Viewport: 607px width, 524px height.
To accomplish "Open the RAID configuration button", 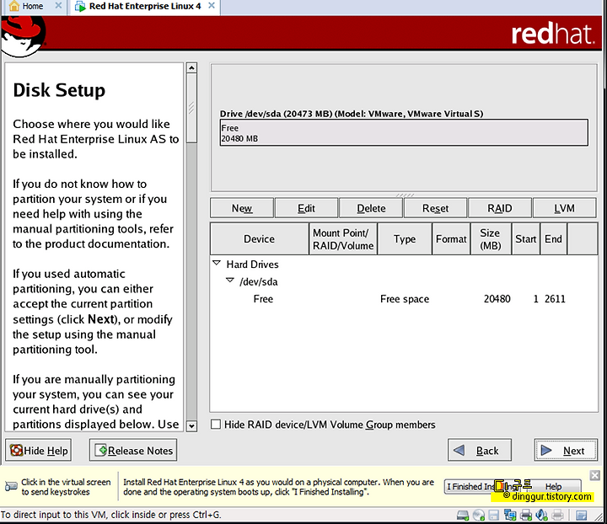I will click(x=500, y=208).
